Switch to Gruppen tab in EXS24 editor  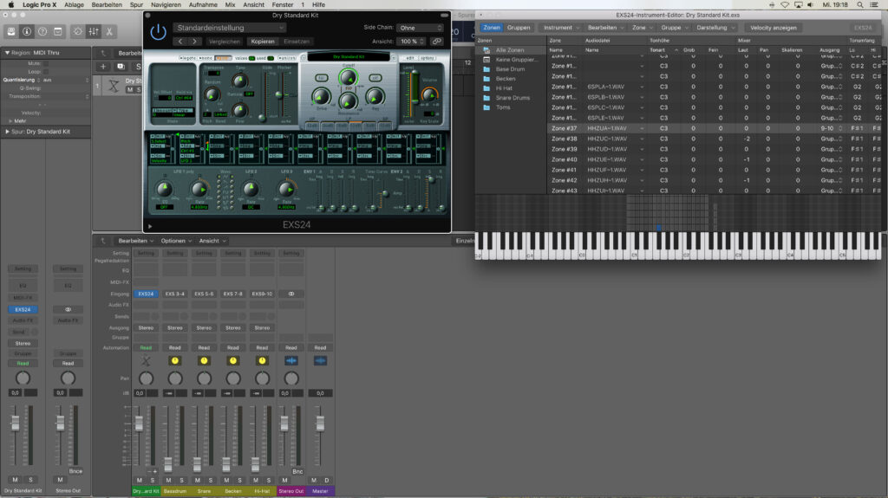[x=519, y=28]
